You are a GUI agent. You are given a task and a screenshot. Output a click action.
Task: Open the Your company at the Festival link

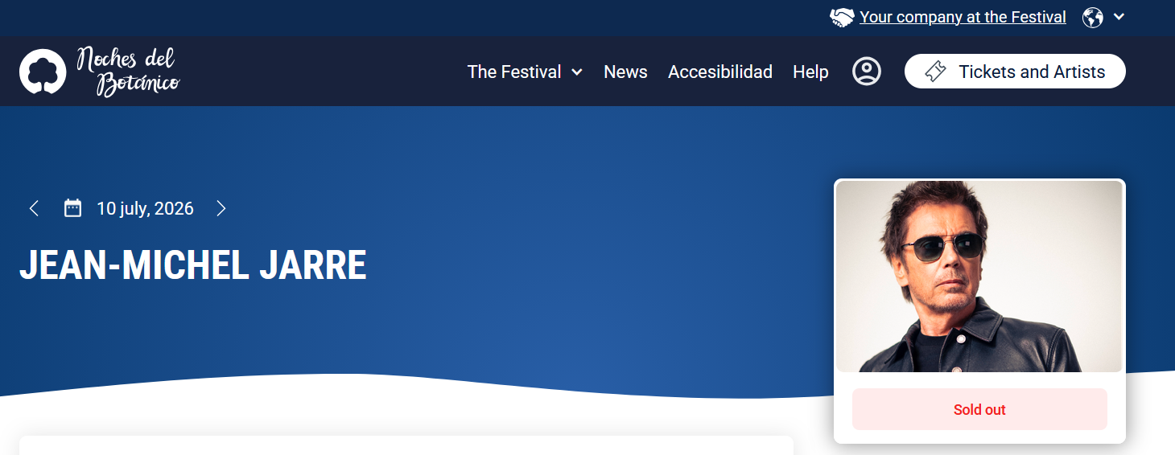click(x=963, y=17)
